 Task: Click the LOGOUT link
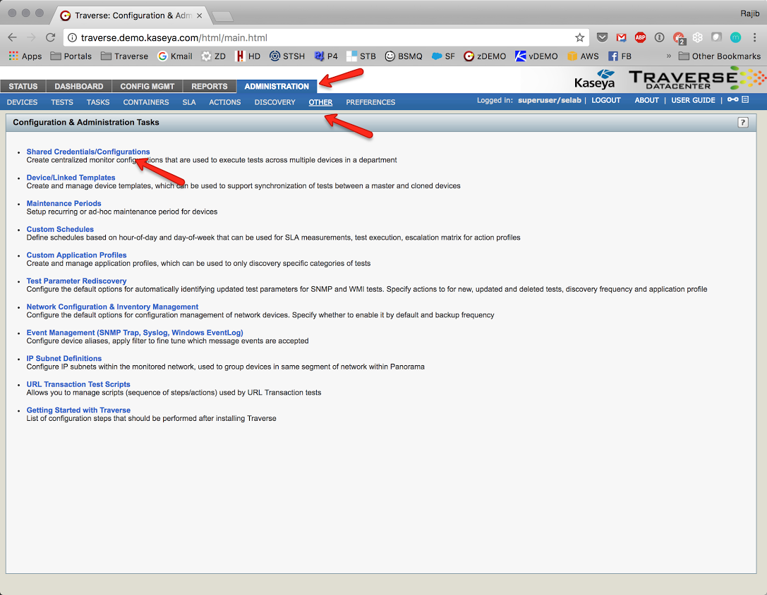606,100
